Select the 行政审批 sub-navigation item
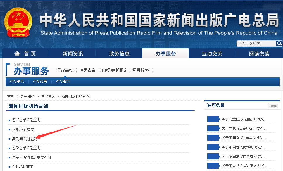 coord(65,70)
